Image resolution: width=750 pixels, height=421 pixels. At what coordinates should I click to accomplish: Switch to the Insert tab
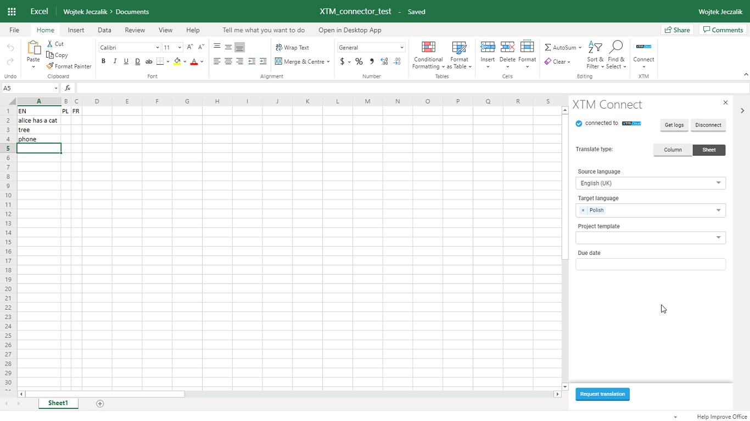76,30
